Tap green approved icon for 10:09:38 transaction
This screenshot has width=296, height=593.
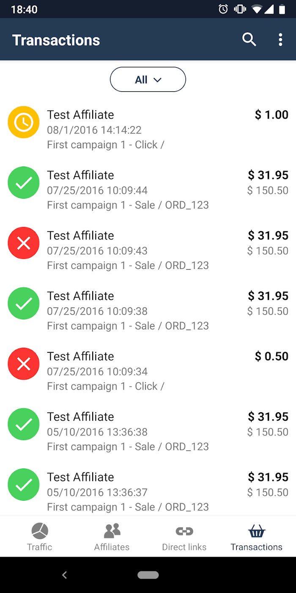(24, 303)
